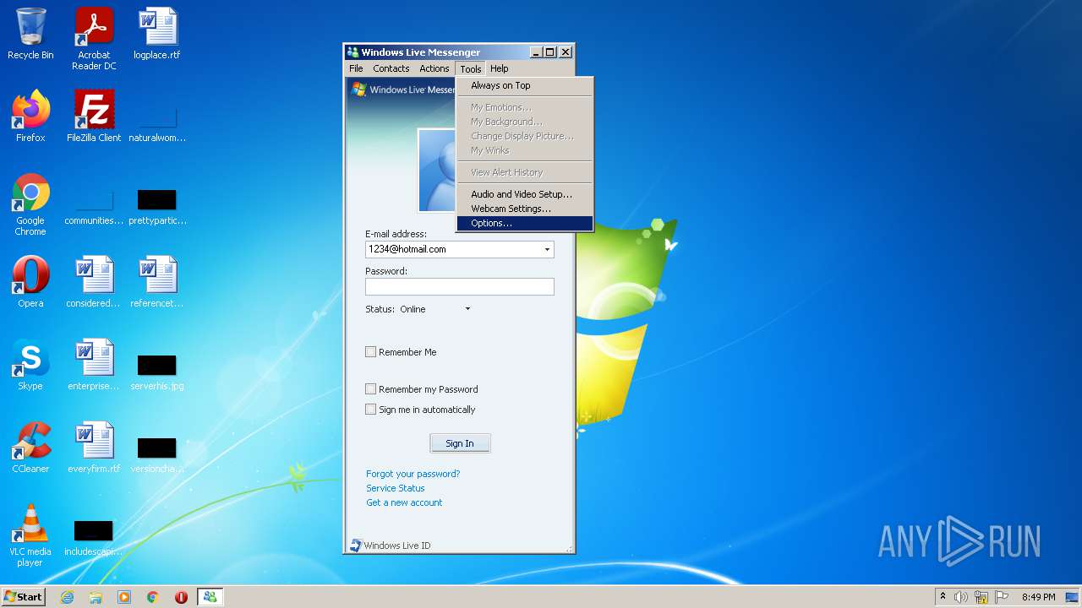Open the File menu
Screen dimensions: 1082x608
356,68
